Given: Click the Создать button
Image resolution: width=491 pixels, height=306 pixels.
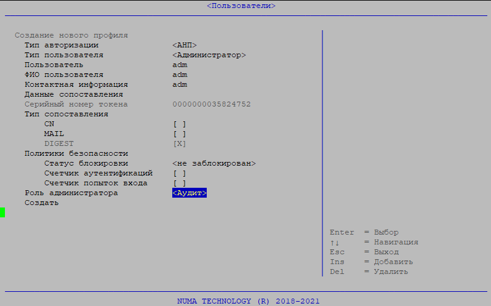Looking at the screenshot, I should (x=41, y=203).
